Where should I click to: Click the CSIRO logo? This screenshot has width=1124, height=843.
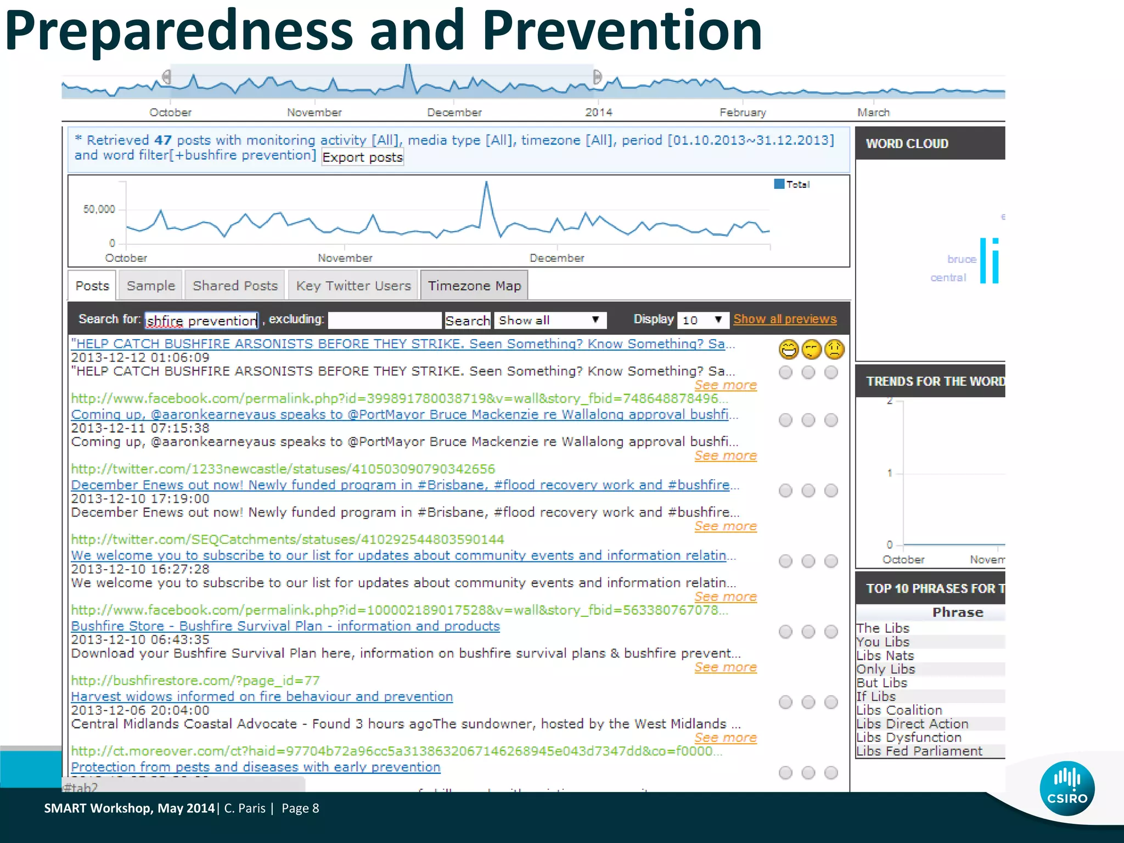1067,788
